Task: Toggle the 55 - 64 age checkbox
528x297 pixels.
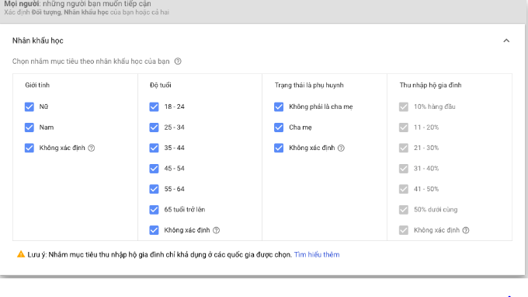Action: [154, 189]
